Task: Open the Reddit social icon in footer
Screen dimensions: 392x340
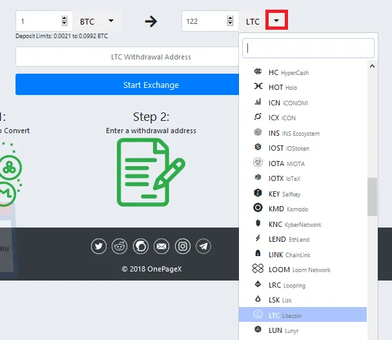Action: coord(119,246)
